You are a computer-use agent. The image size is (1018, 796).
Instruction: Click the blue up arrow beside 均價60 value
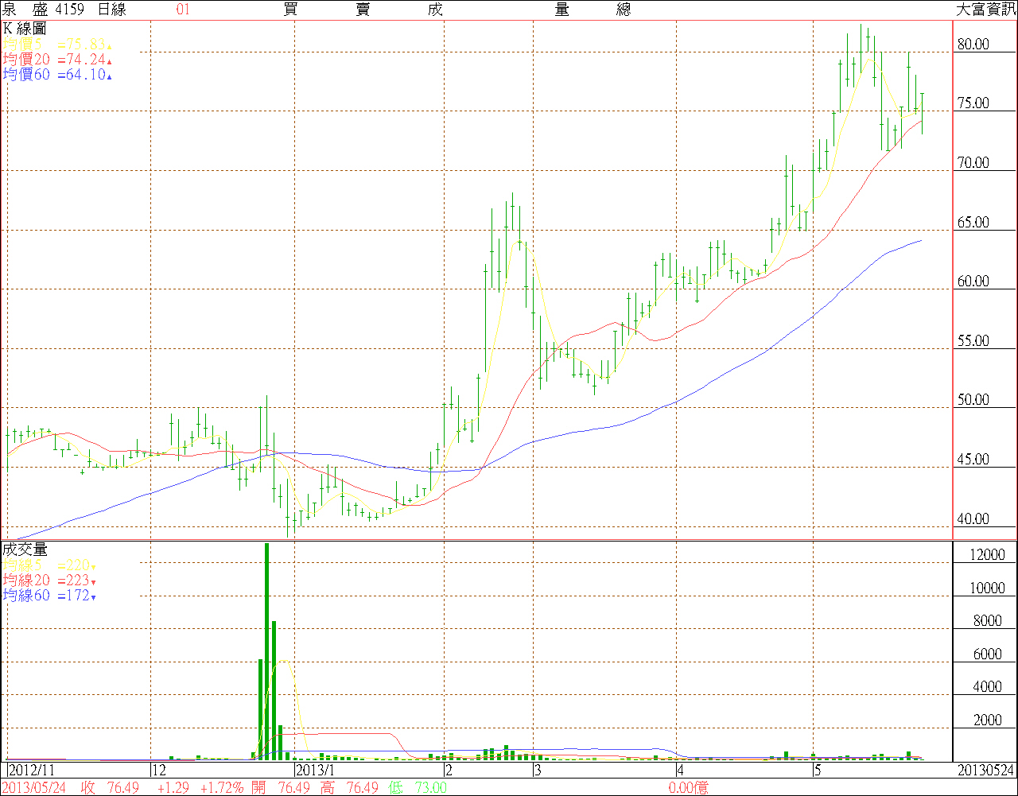pos(109,76)
